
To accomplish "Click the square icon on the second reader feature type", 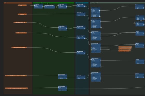I will pyautogui.click(x=18, y=14).
